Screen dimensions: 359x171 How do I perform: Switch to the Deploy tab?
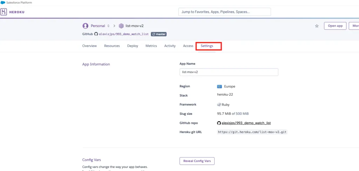point(133,46)
